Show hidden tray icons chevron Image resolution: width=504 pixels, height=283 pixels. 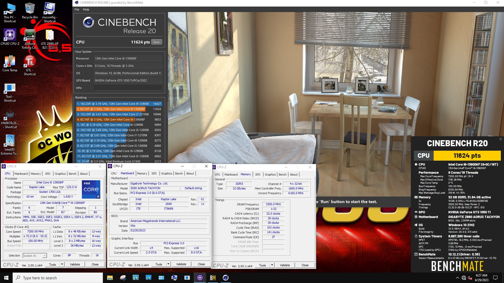pyautogui.click(x=458, y=278)
